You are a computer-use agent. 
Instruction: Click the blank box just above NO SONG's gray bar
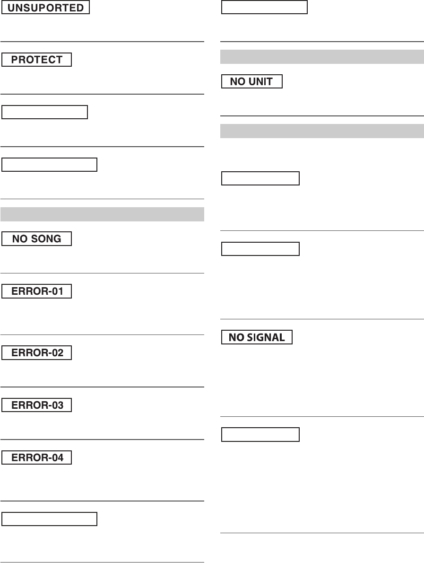click(50, 165)
